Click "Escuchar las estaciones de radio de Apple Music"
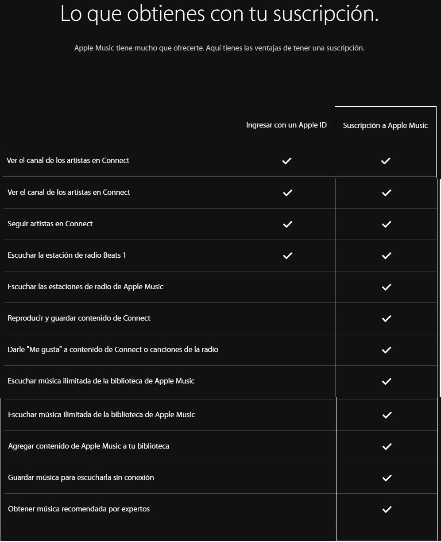This screenshot has height=542, width=441. coord(85,286)
